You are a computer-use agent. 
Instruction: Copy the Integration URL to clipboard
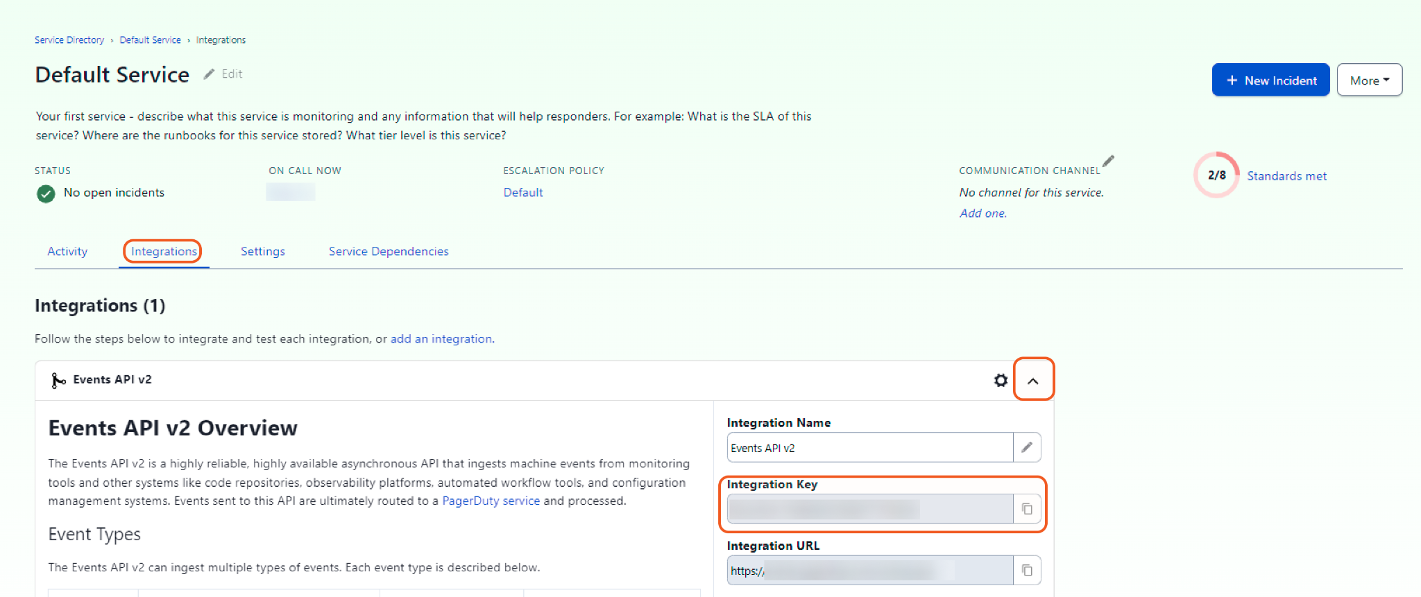tap(1027, 570)
